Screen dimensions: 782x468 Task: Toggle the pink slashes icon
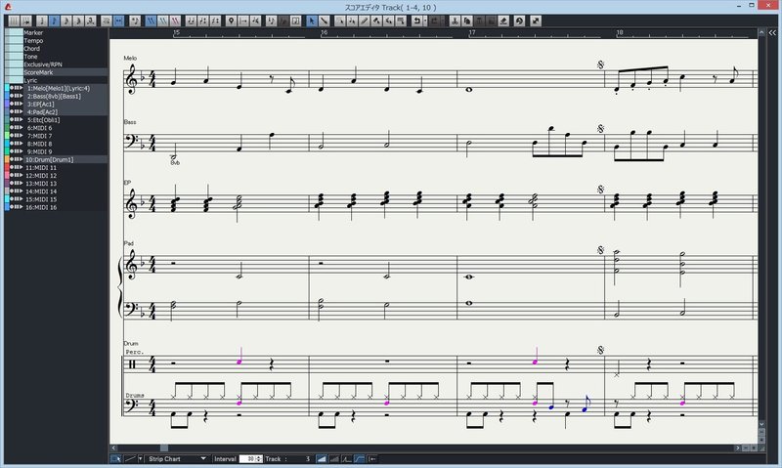(176, 21)
